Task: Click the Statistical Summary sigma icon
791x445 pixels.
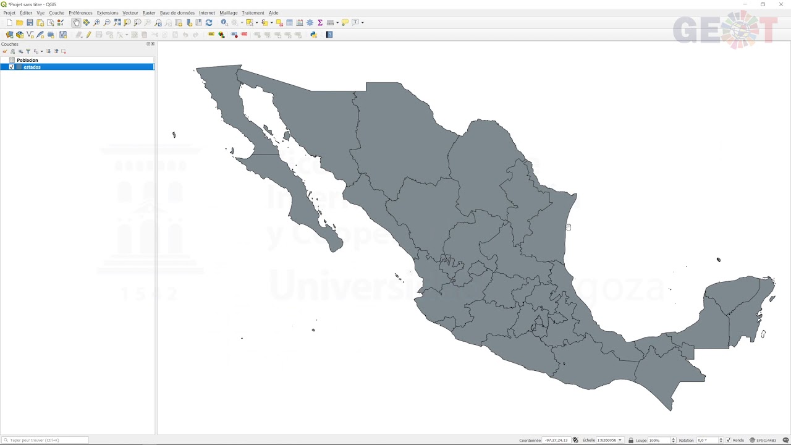Action: pos(320,23)
